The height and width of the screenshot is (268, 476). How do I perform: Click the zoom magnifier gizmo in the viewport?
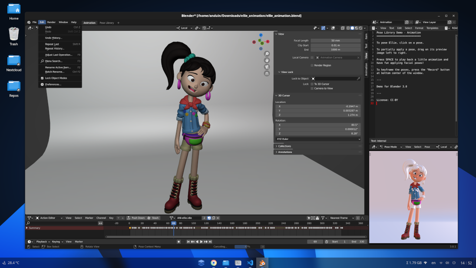tap(267, 54)
